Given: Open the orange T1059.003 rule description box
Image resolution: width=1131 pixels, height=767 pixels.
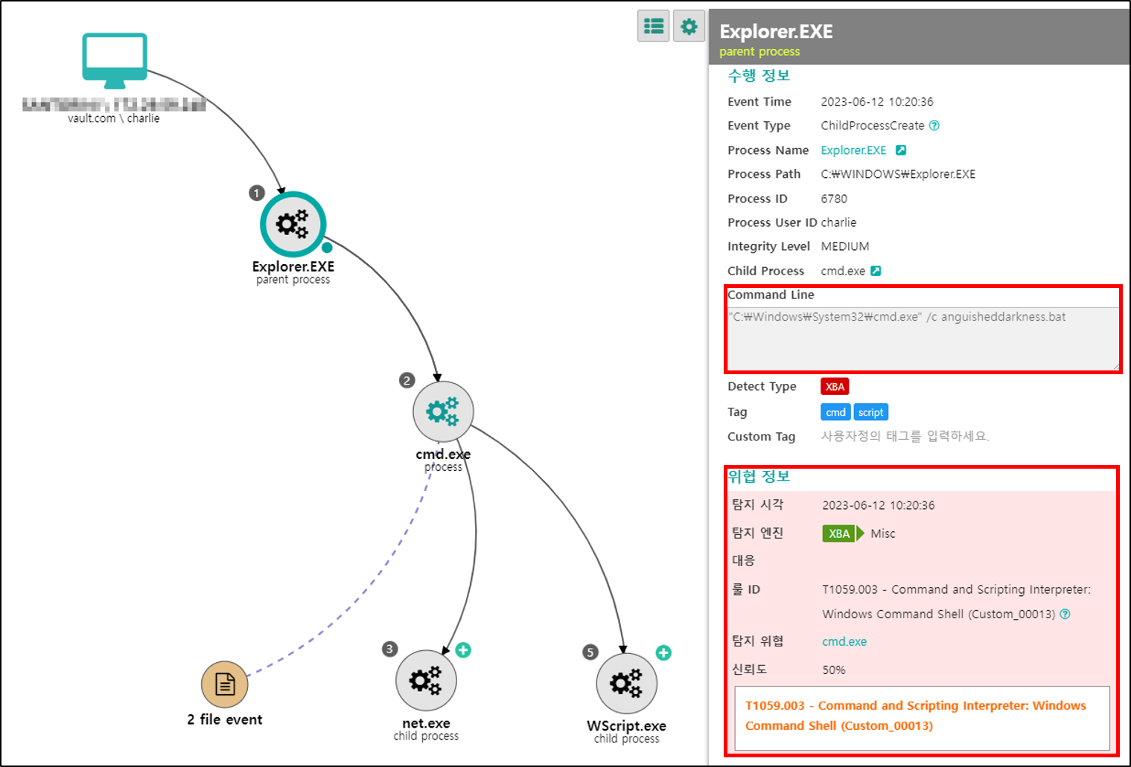Looking at the screenshot, I should pyautogui.click(x=922, y=718).
